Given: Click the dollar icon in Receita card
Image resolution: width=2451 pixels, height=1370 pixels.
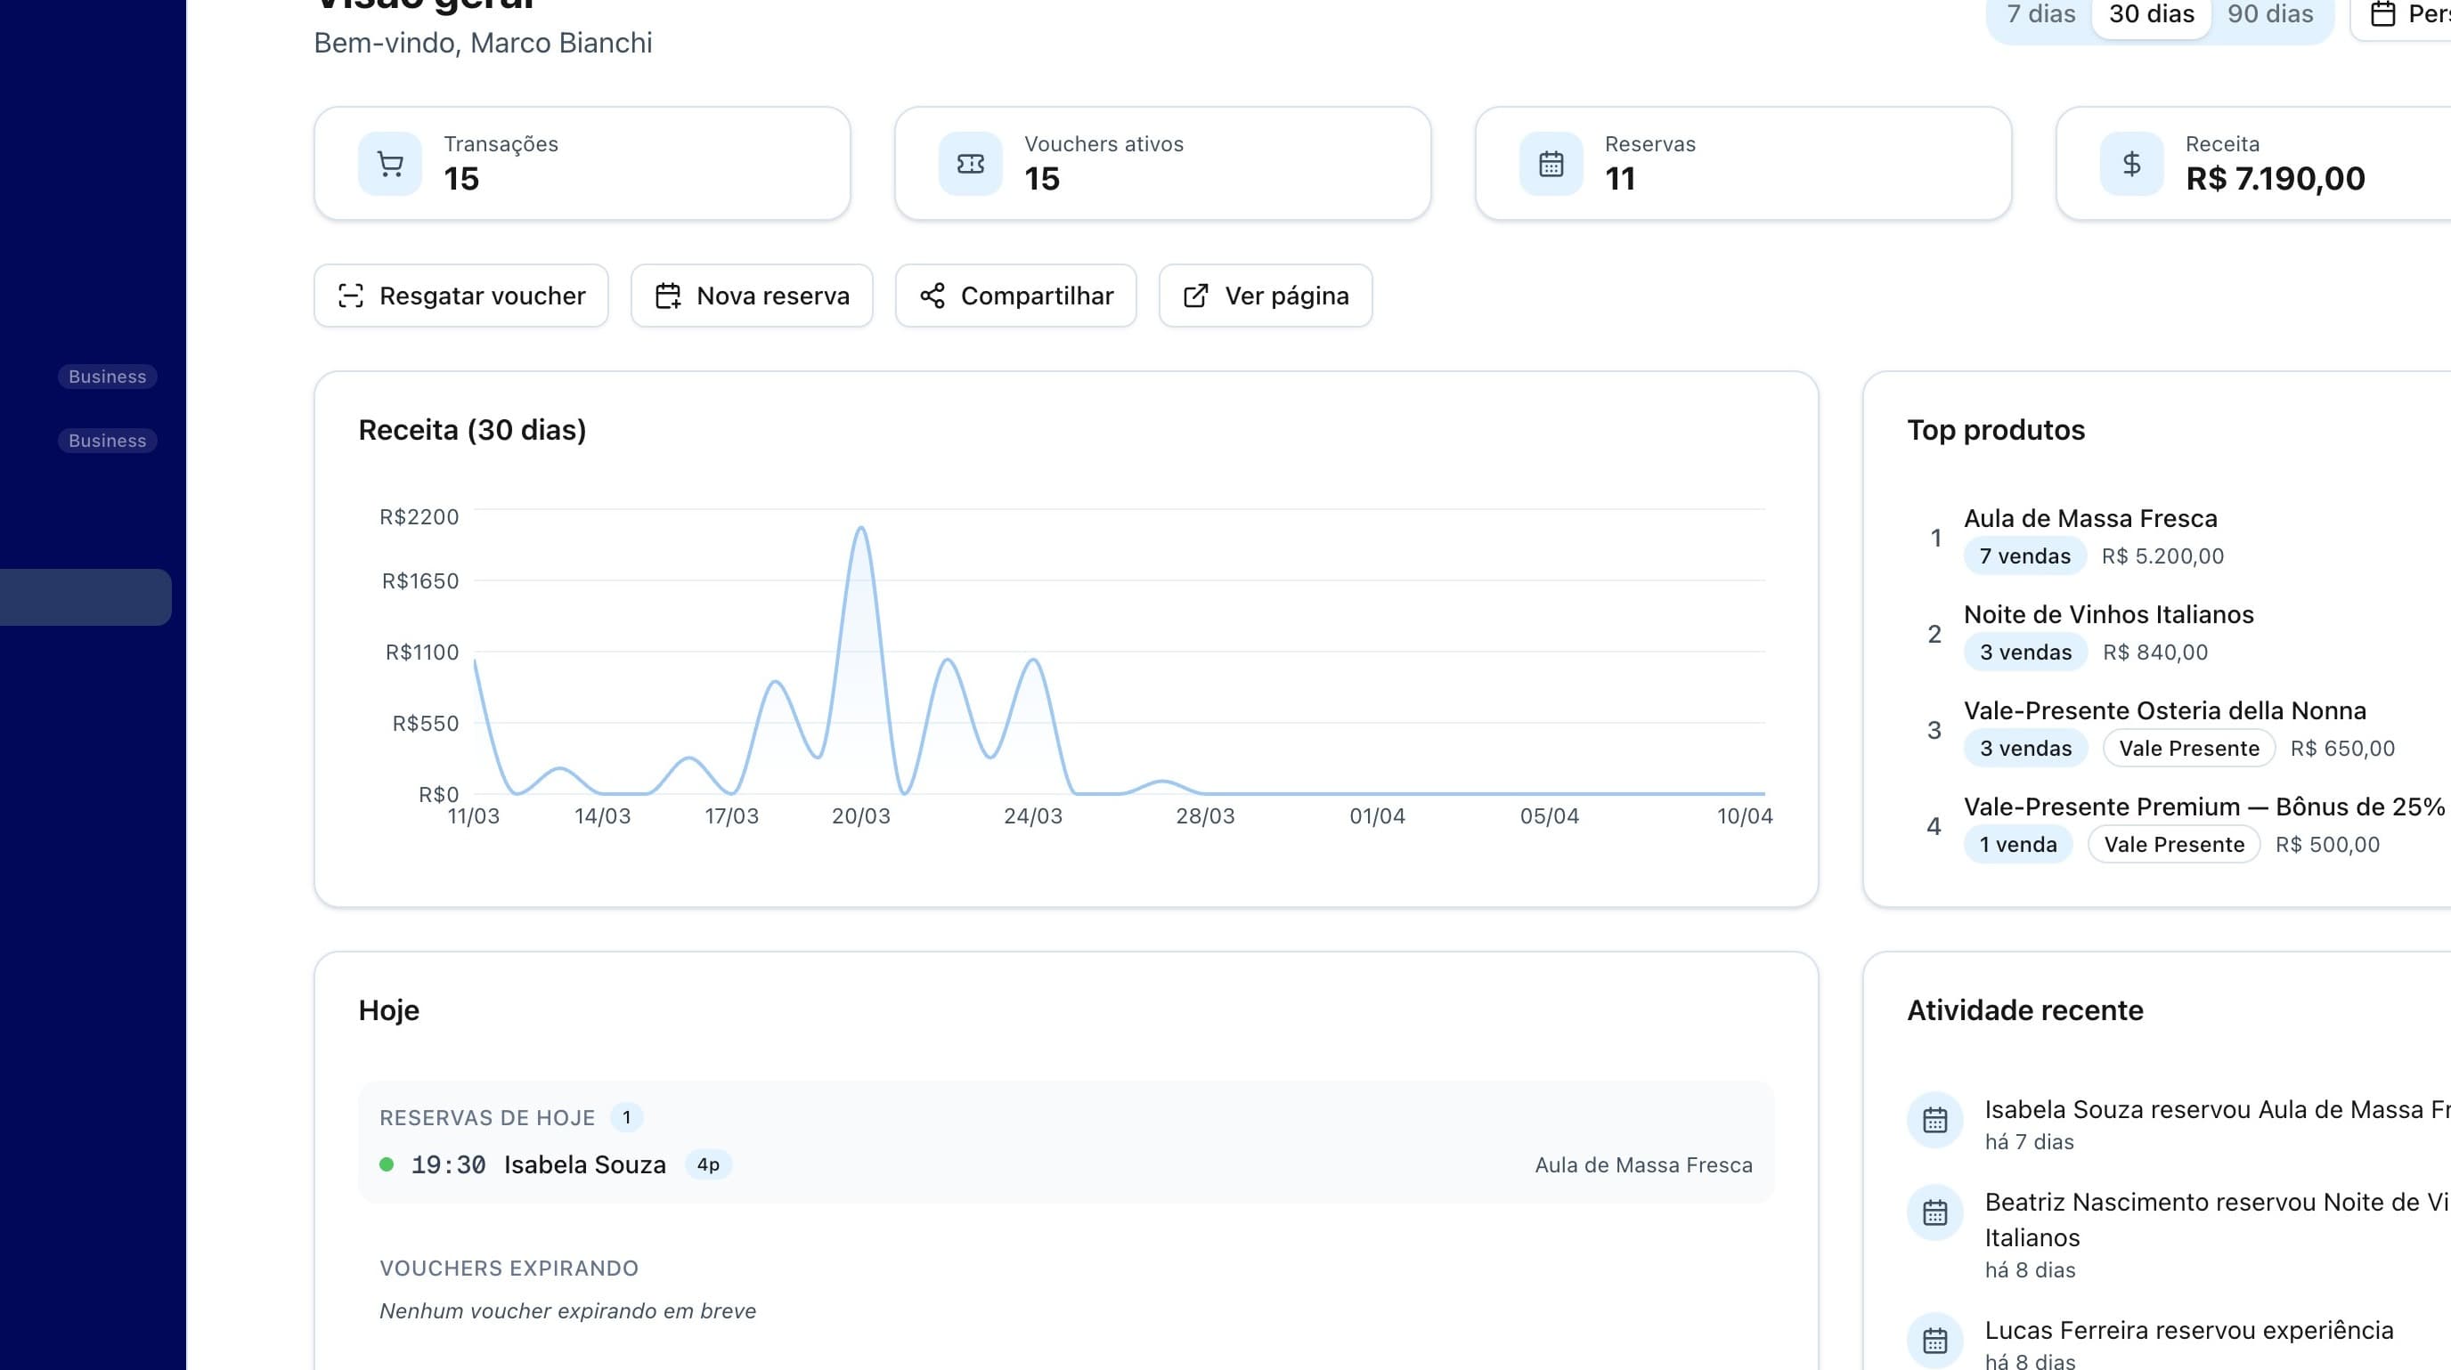Looking at the screenshot, I should click(2131, 164).
